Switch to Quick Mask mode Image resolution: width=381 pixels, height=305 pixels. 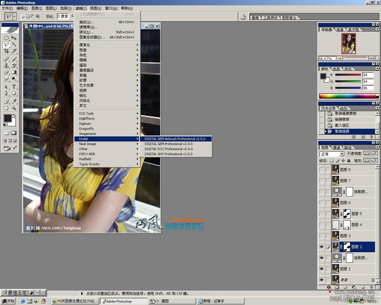(14, 133)
